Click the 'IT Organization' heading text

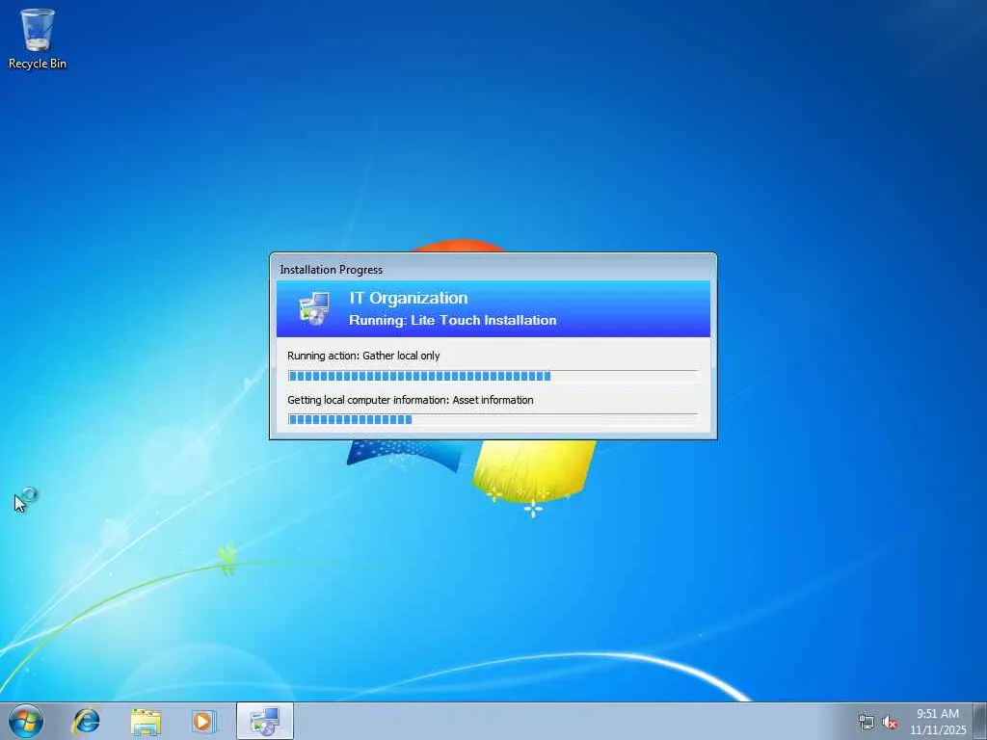tap(409, 298)
